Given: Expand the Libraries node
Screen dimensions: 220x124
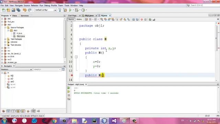Looking at the screenshot, I should point(5,42).
